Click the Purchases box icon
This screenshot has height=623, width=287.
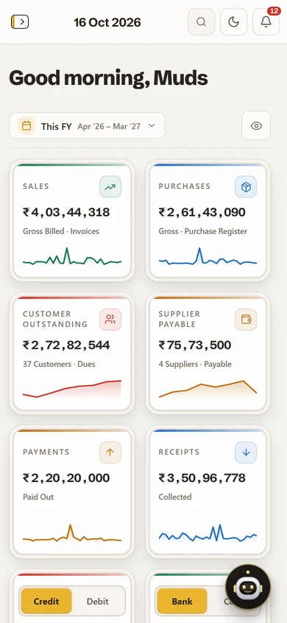(x=246, y=187)
